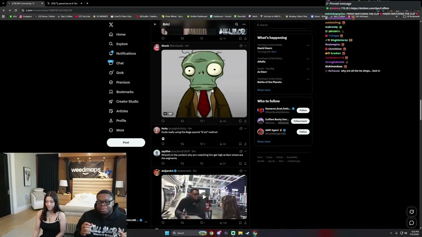Like zay5ive's post

202,163
